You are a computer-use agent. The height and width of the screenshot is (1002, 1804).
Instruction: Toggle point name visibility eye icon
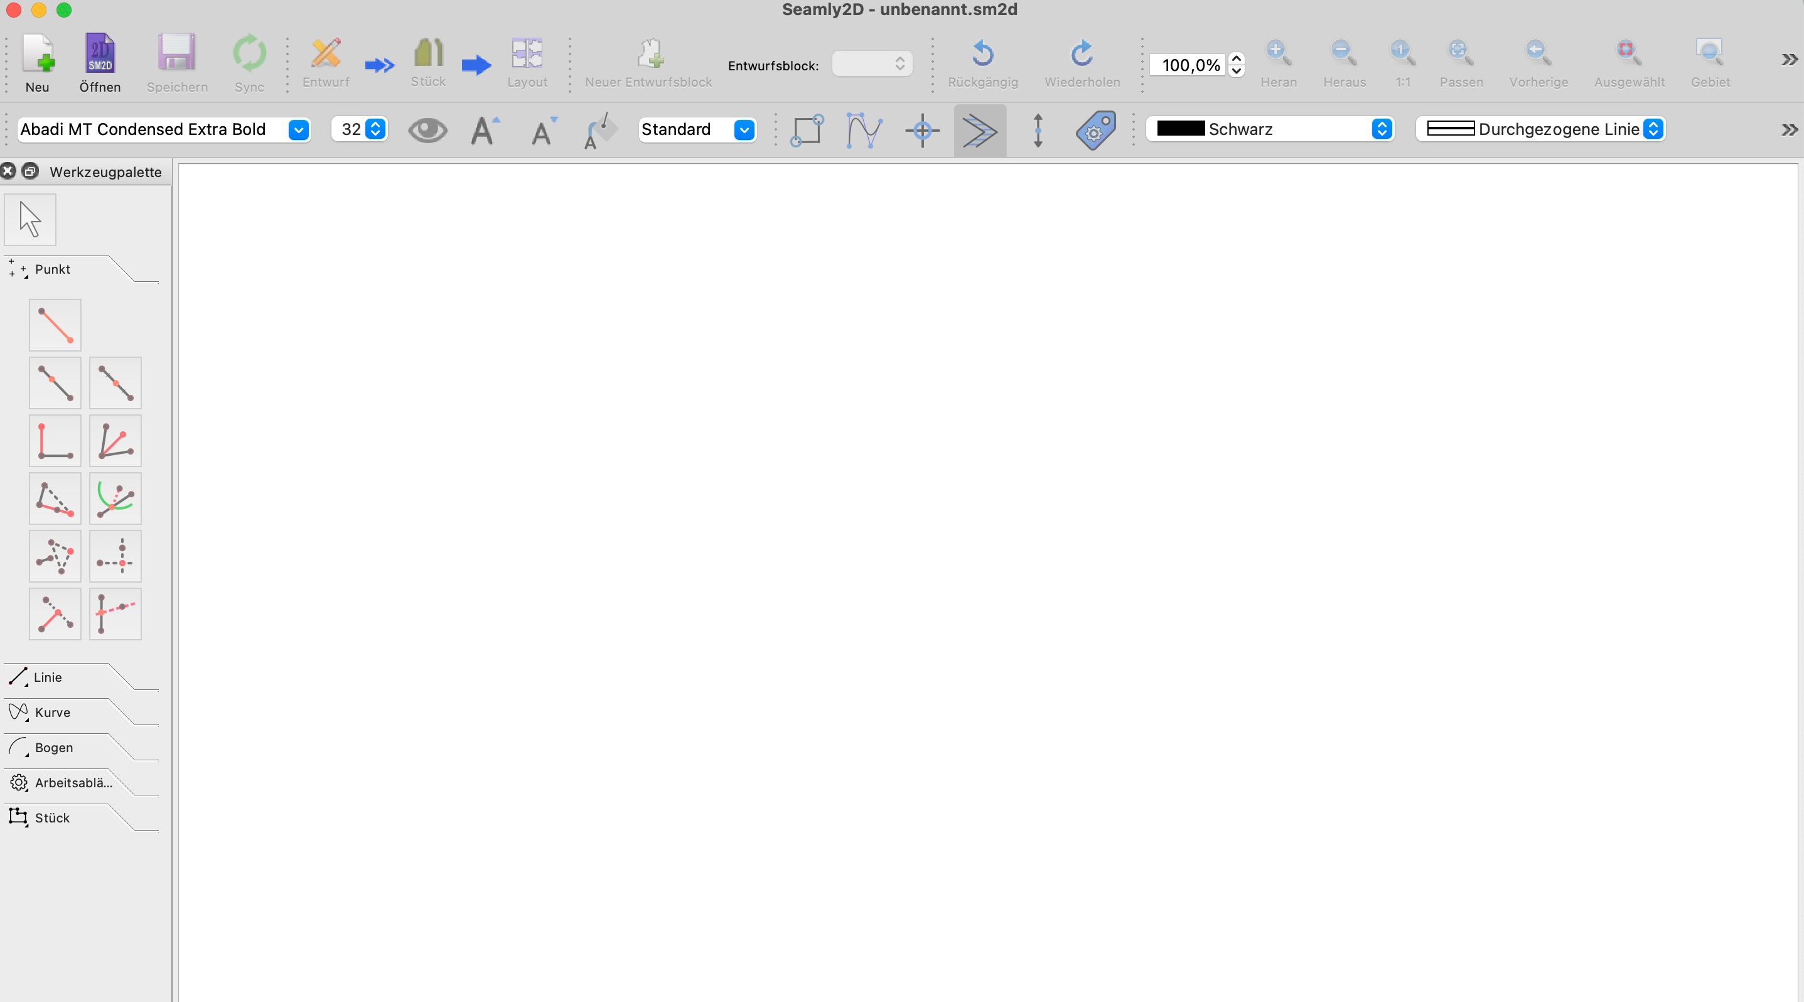click(427, 130)
